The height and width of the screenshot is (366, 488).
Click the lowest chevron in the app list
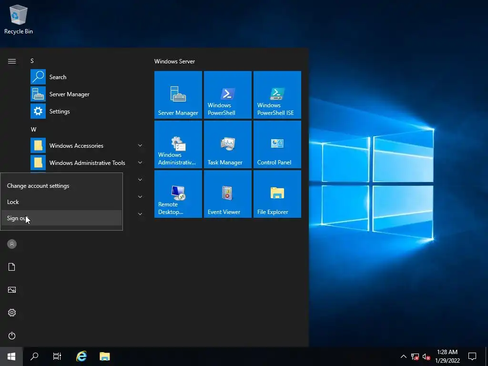click(140, 214)
